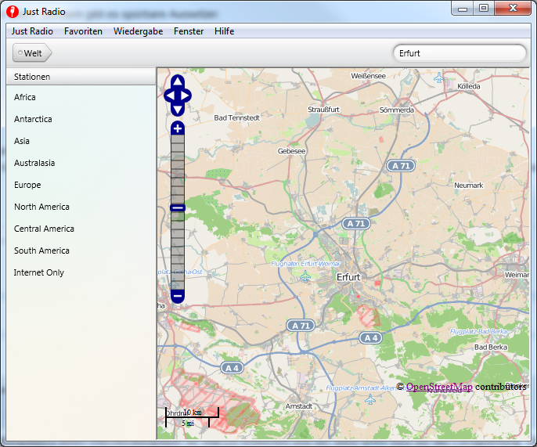This screenshot has width=537, height=447.
Task: Click the airplane icon left of Kölleda
Action: [439, 78]
